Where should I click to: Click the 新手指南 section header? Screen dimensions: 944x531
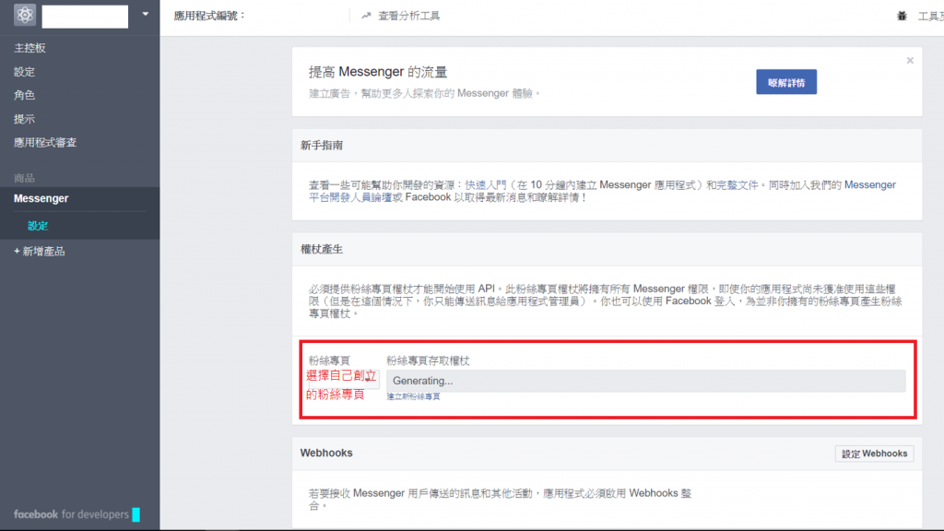tap(322, 145)
